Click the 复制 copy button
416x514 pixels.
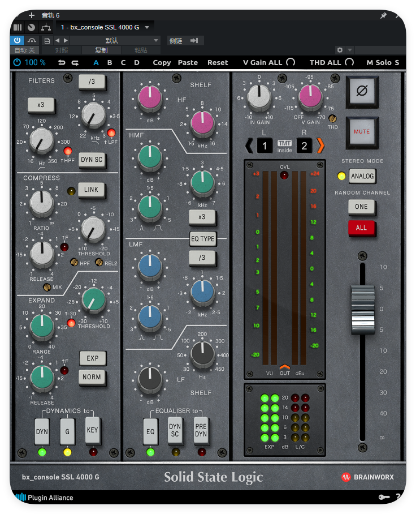[x=102, y=50]
